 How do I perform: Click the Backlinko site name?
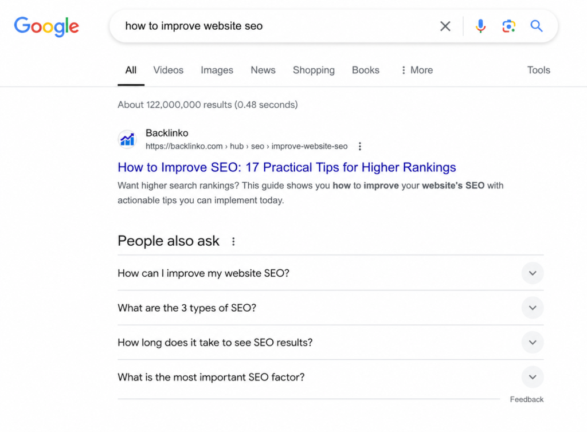(167, 133)
